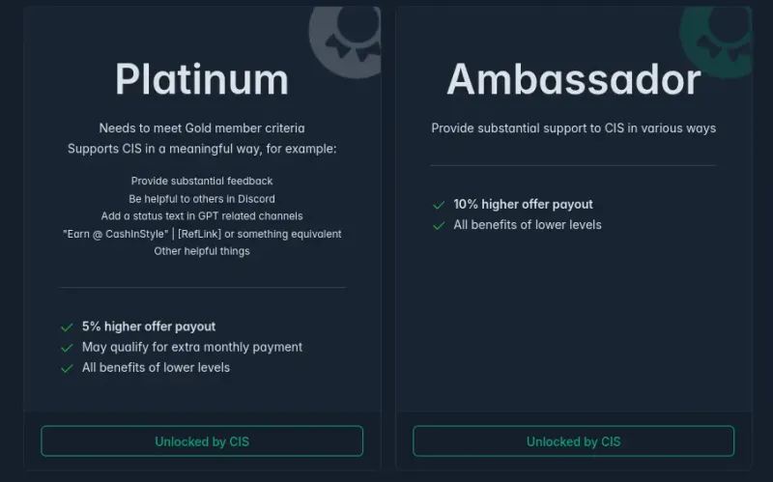Click the Platinum card badge icon
Screen dimensions: 773x482
346,37
